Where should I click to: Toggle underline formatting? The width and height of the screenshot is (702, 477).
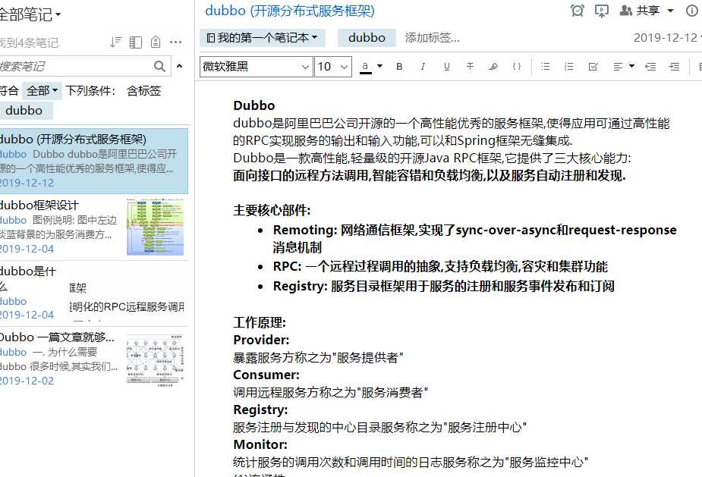[446, 67]
